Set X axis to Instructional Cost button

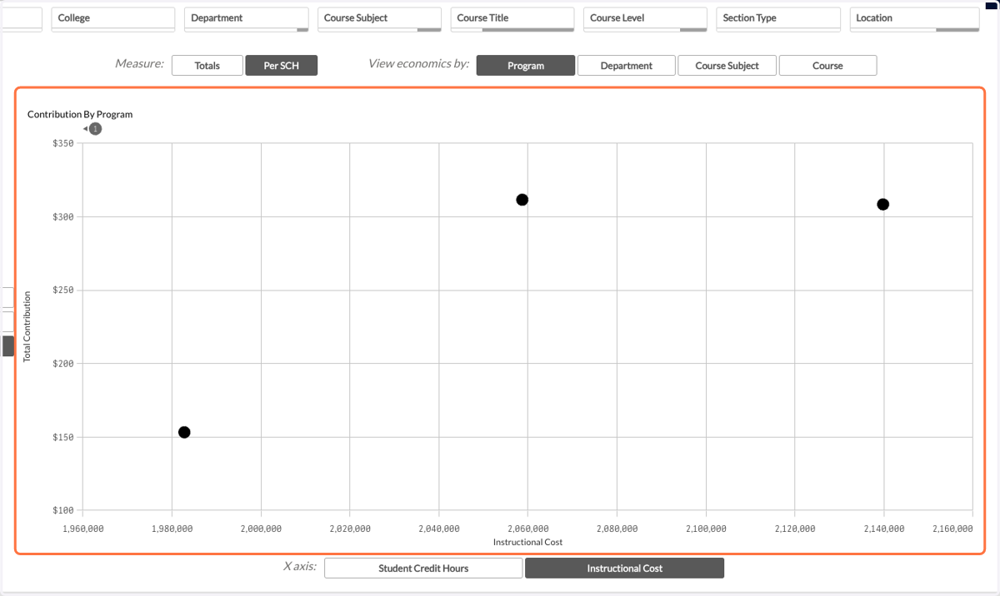point(625,569)
